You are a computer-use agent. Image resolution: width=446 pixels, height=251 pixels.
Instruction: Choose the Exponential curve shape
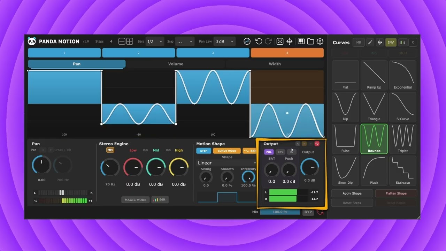(403, 75)
